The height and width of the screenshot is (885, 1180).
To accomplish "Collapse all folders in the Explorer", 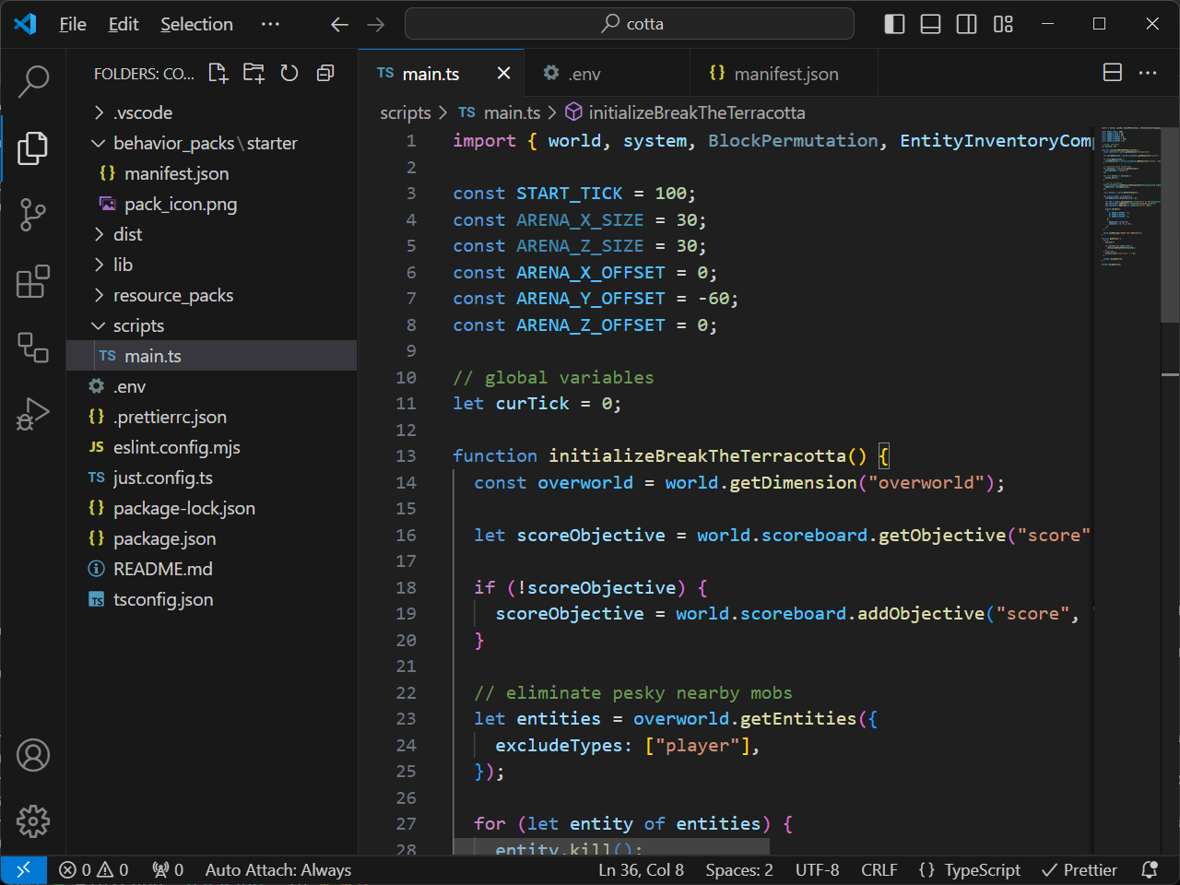I will pos(324,72).
